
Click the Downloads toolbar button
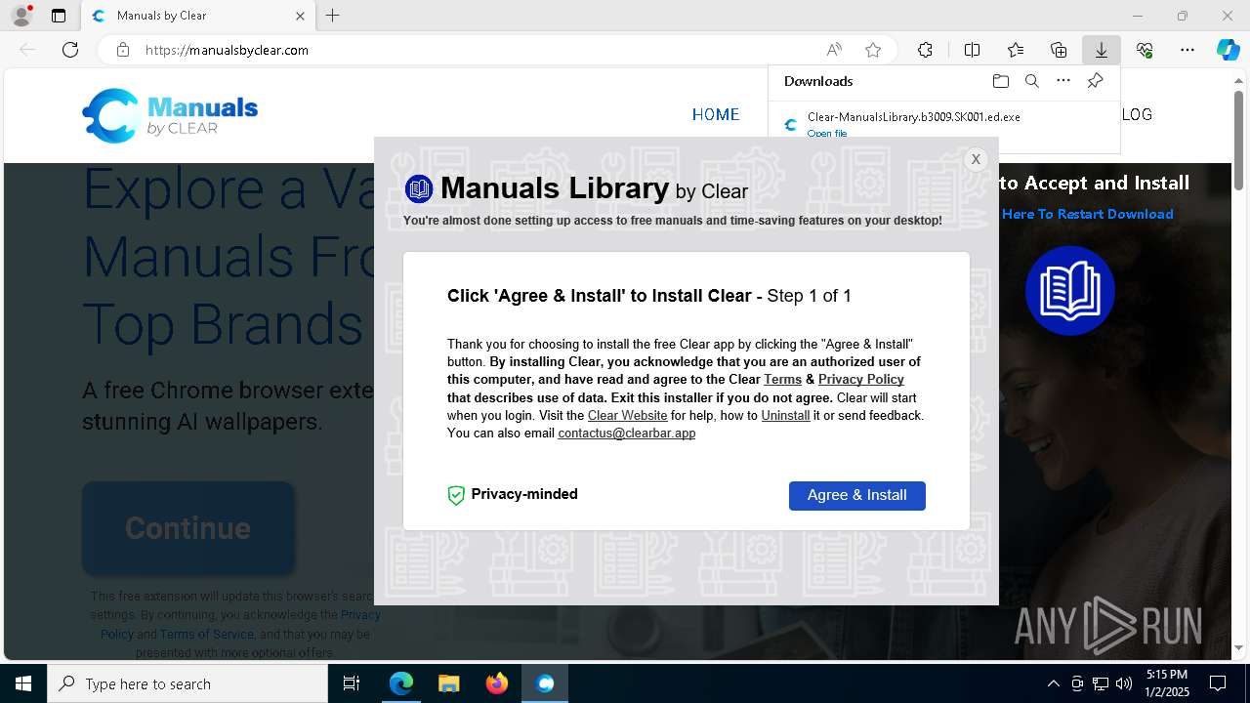pos(1101,50)
